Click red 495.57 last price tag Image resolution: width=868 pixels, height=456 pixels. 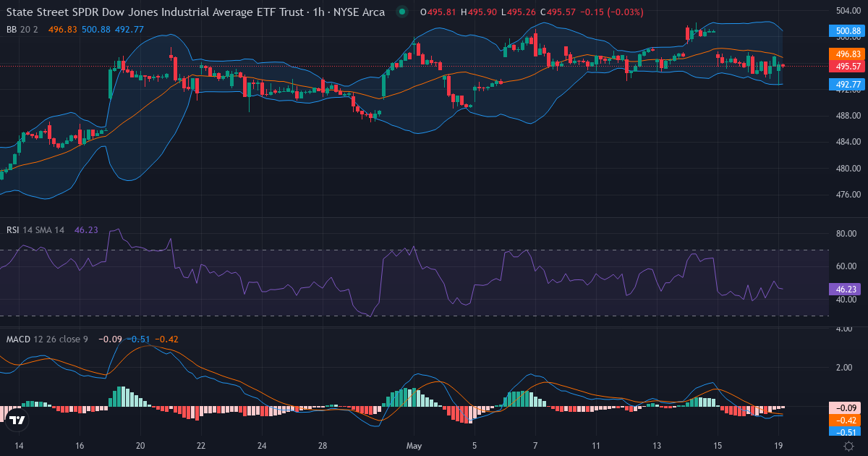847,66
